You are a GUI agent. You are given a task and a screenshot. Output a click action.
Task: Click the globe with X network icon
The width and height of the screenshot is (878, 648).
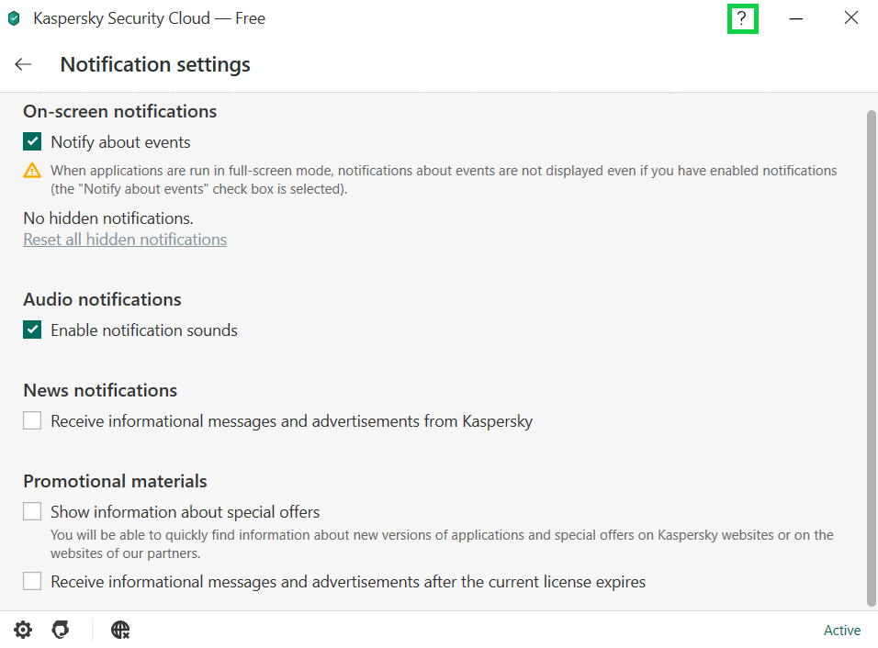click(120, 630)
